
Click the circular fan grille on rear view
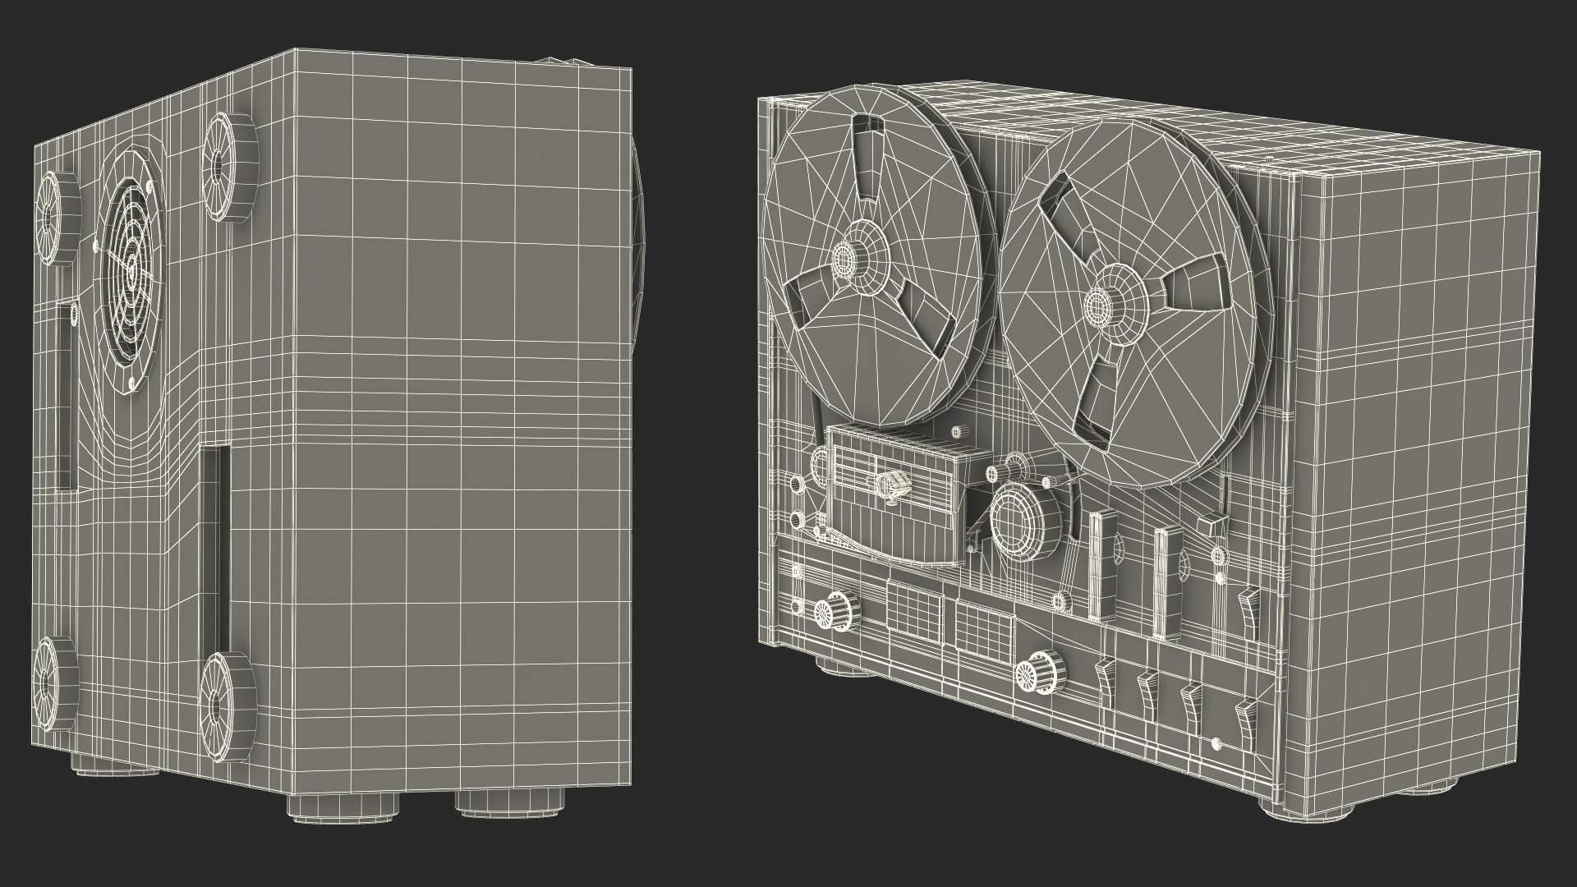click(x=131, y=271)
